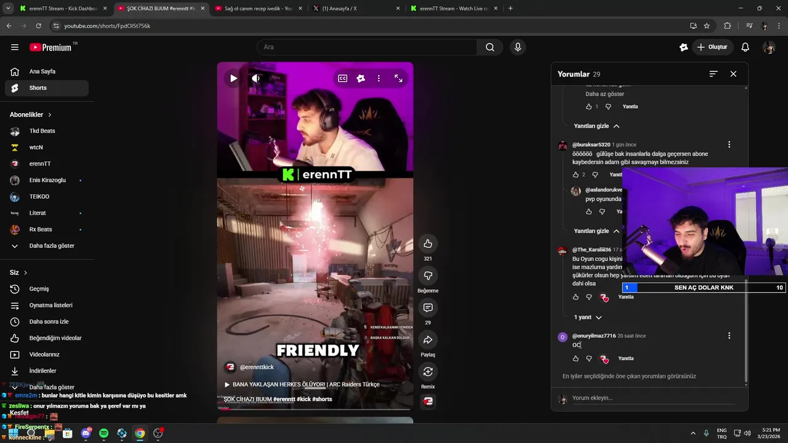Sort comments using the sort icon
The height and width of the screenshot is (443, 788).
tap(714, 74)
